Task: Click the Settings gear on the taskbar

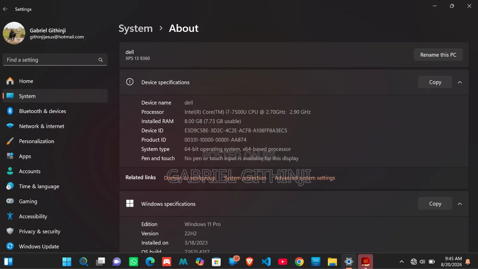Action: point(349,262)
